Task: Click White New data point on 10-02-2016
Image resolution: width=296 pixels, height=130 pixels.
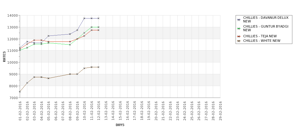Action: click(x=84, y=68)
